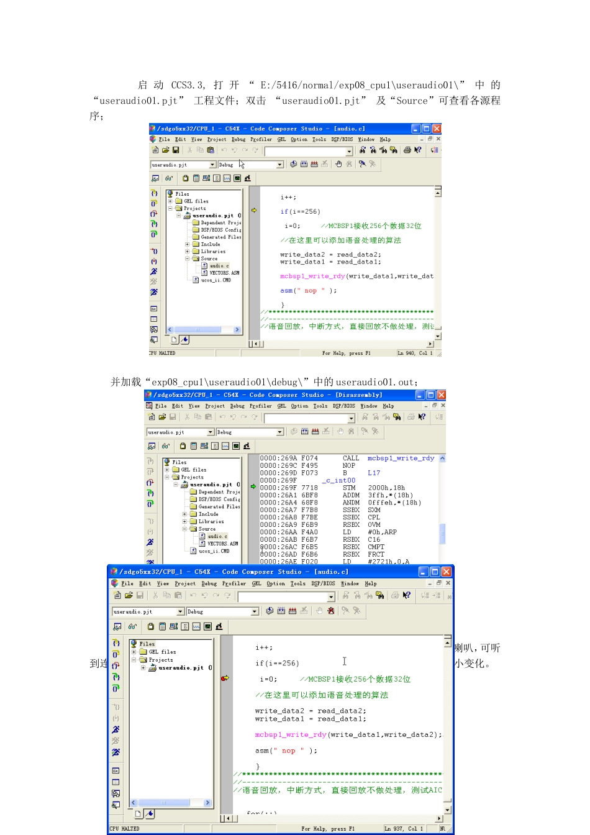This screenshot has height=835, width=590.
Task: Click Open file icon in front audio.c window
Action: coord(129,595)
